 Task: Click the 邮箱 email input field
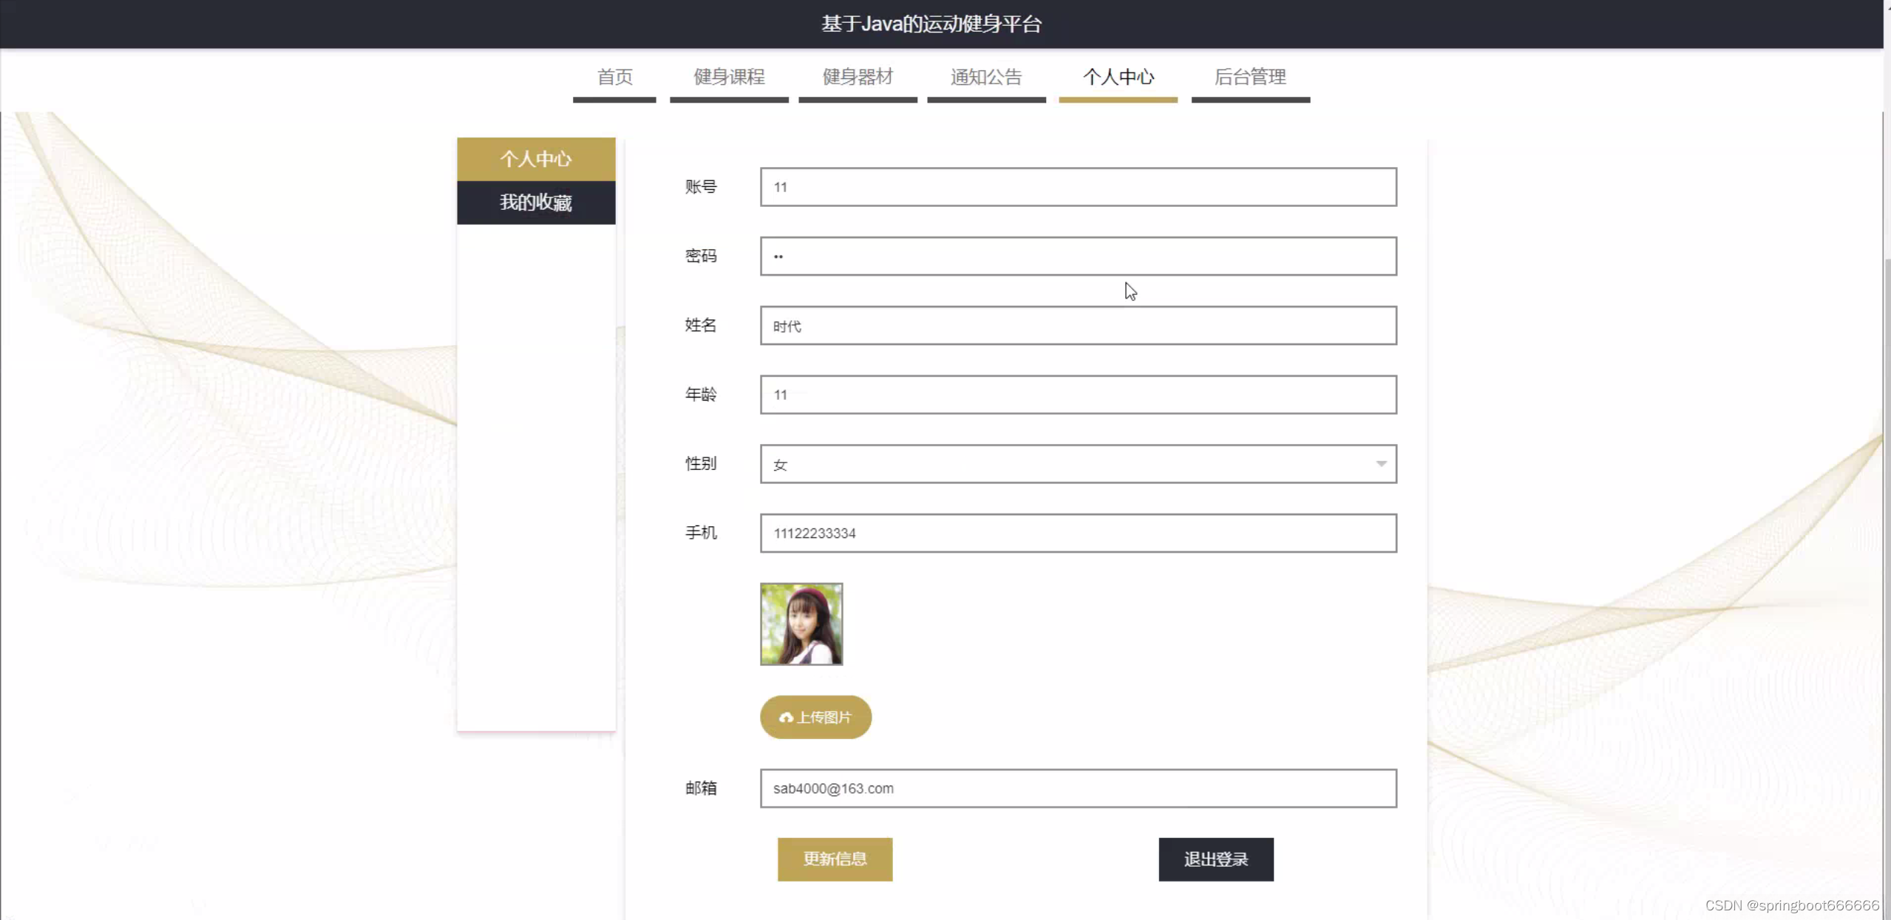click(x=1078, y=788)
